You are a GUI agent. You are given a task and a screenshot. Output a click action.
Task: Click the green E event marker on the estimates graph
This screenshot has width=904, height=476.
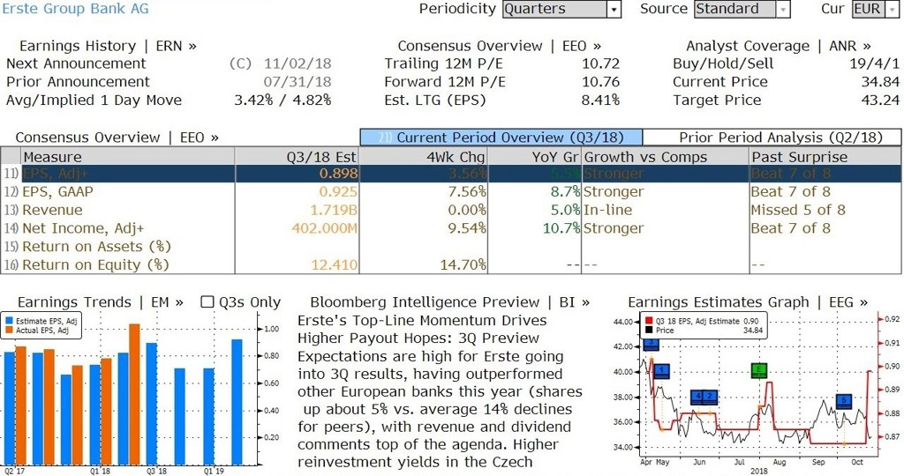[759, 371]
